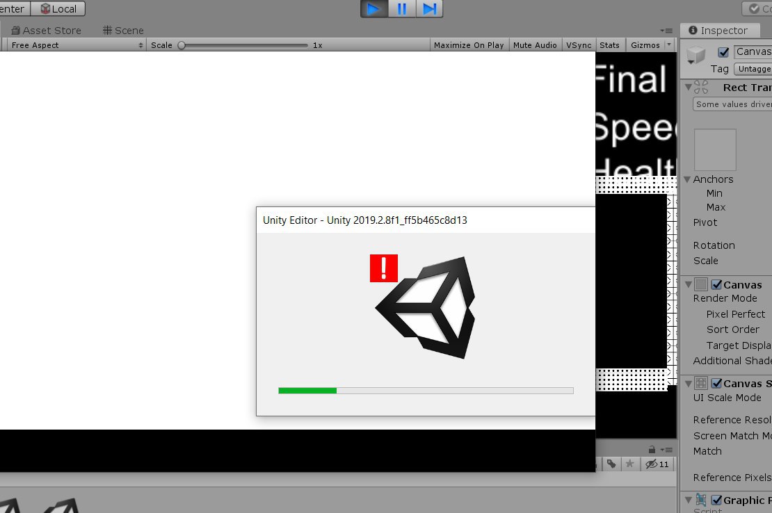The height and width of the screenshot is (513, 772).
Task: Click the Rect Transform component icon
Action: pyautogui.click(x=701, y=87)
